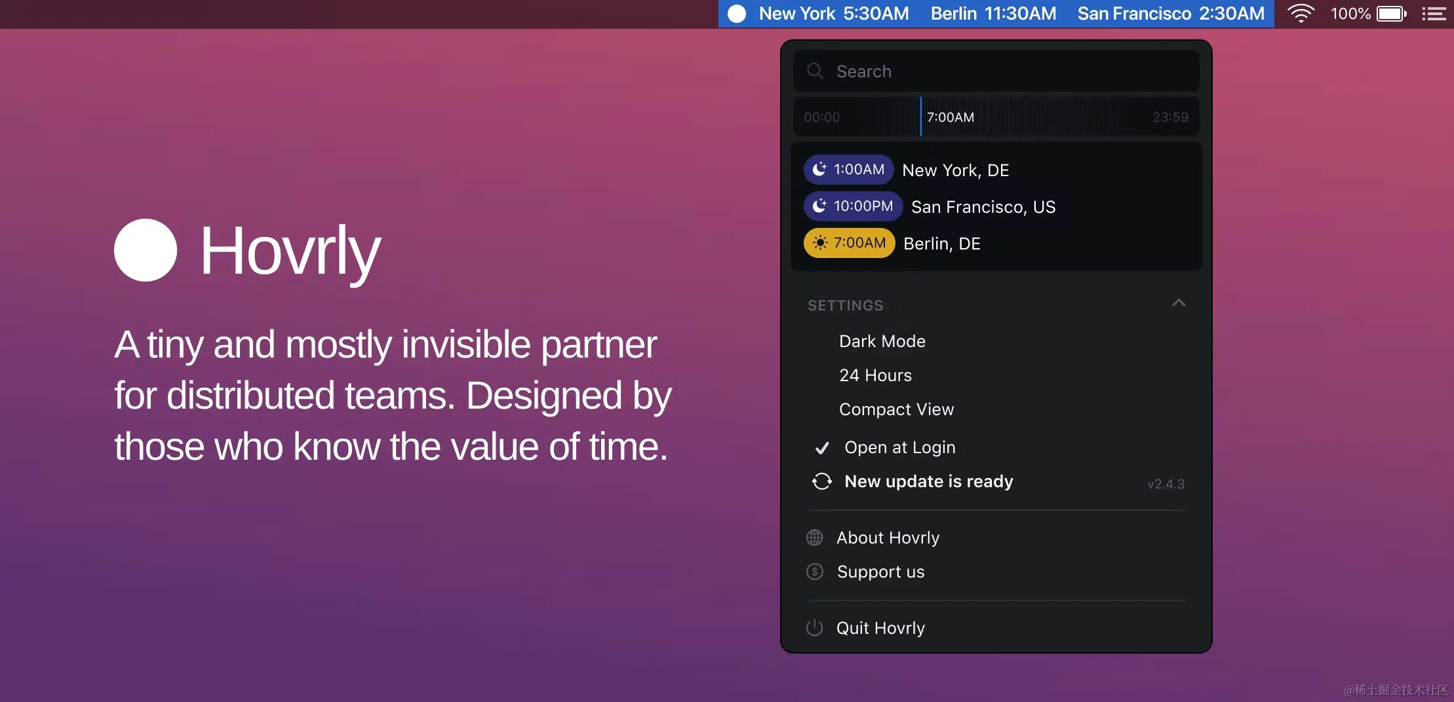This screenshot has height=702, width=1454.
Task: Click the 1:00AM time badge
Action: (x=848, y=170)
